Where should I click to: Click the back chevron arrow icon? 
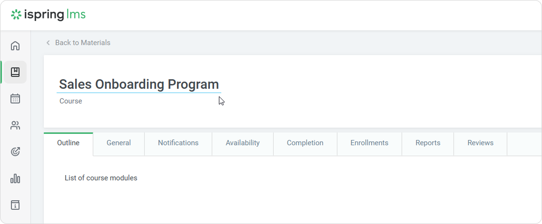pos(48,43)
